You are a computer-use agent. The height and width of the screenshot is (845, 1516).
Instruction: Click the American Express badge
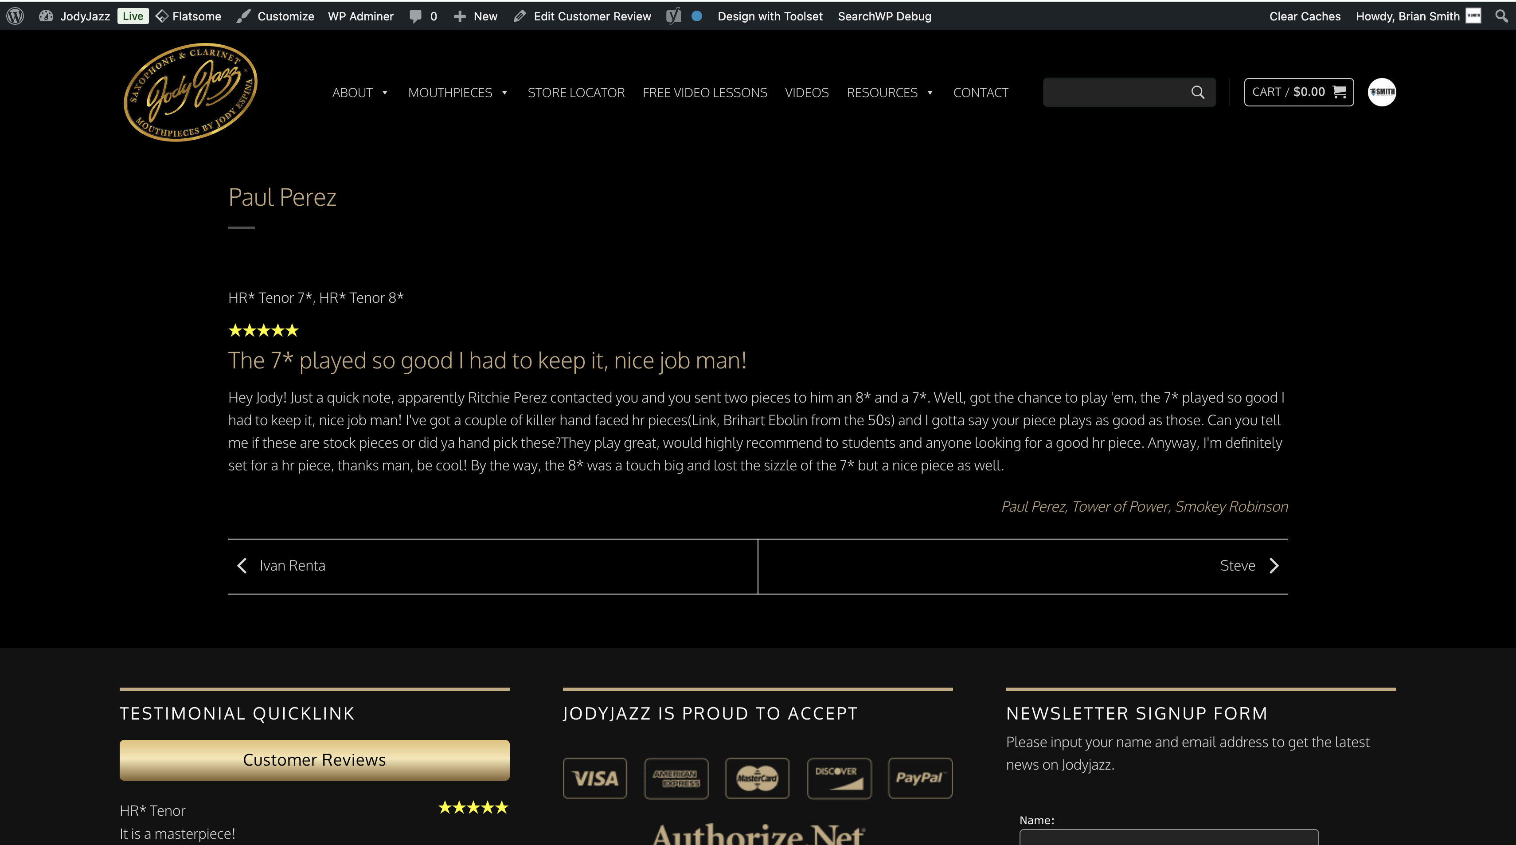tap(676, 778)
